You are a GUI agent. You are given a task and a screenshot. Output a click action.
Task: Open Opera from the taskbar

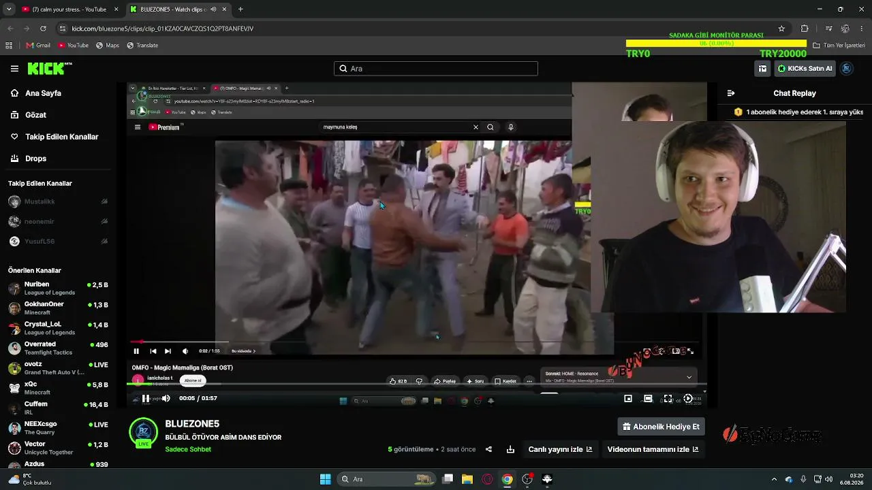[487, 479]
